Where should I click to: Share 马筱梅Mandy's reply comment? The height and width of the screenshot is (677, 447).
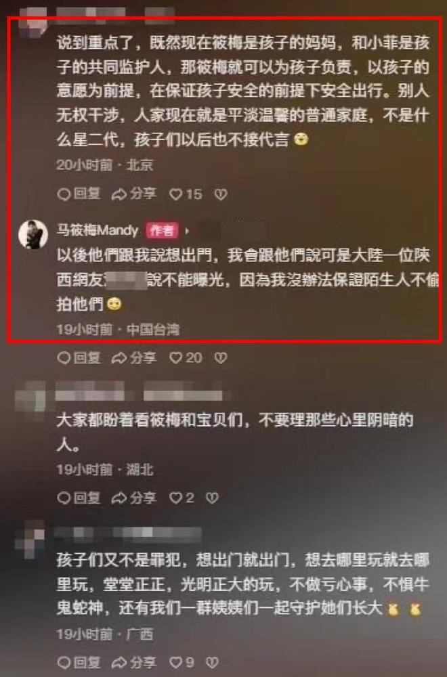[134, 357]
